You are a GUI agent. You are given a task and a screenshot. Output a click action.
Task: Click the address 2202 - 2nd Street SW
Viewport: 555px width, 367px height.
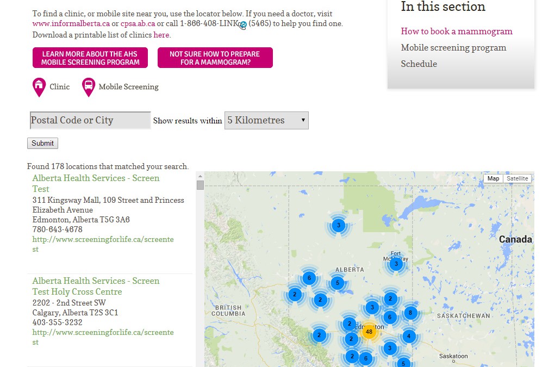69,303
